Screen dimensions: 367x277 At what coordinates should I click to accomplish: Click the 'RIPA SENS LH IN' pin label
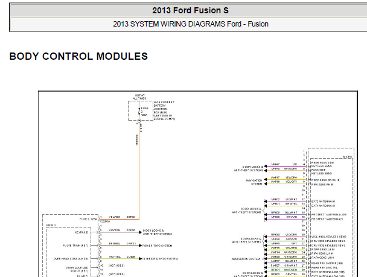click(322, 253)
